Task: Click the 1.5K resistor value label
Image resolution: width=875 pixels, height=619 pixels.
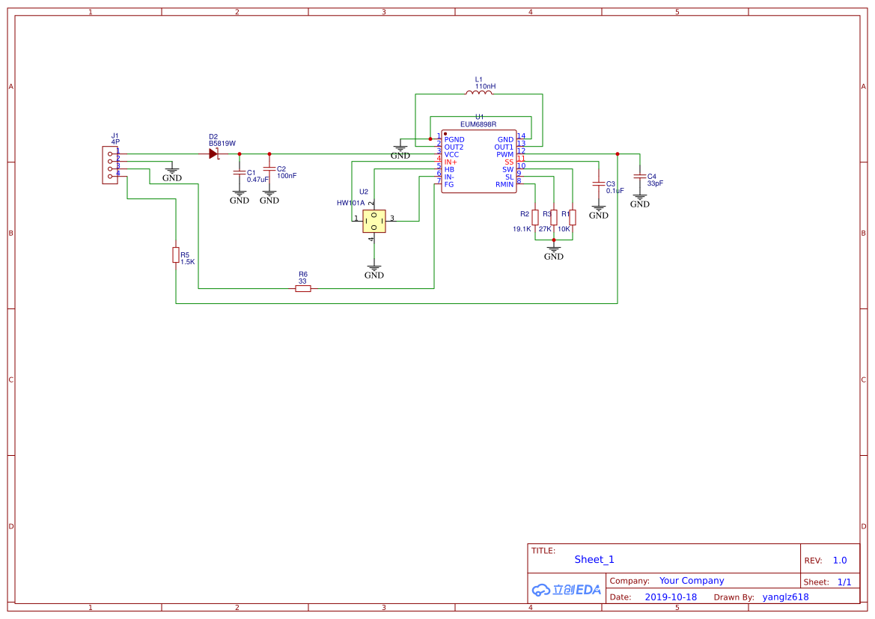Action: (187, 262)
